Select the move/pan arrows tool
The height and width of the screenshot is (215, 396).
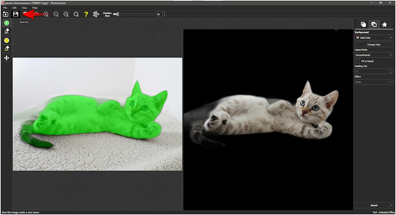[6, 58]
